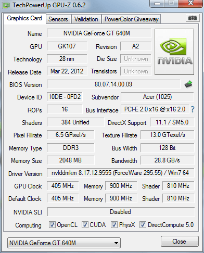
Task: Click the Default Clock row Memory 900 MHz
Action: point(121,198)
